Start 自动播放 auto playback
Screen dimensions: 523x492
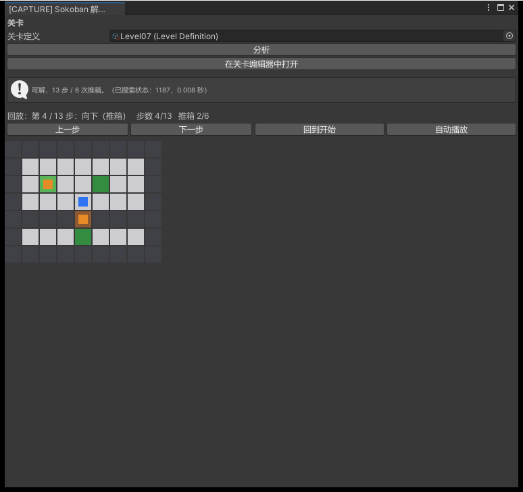(451, 130)
